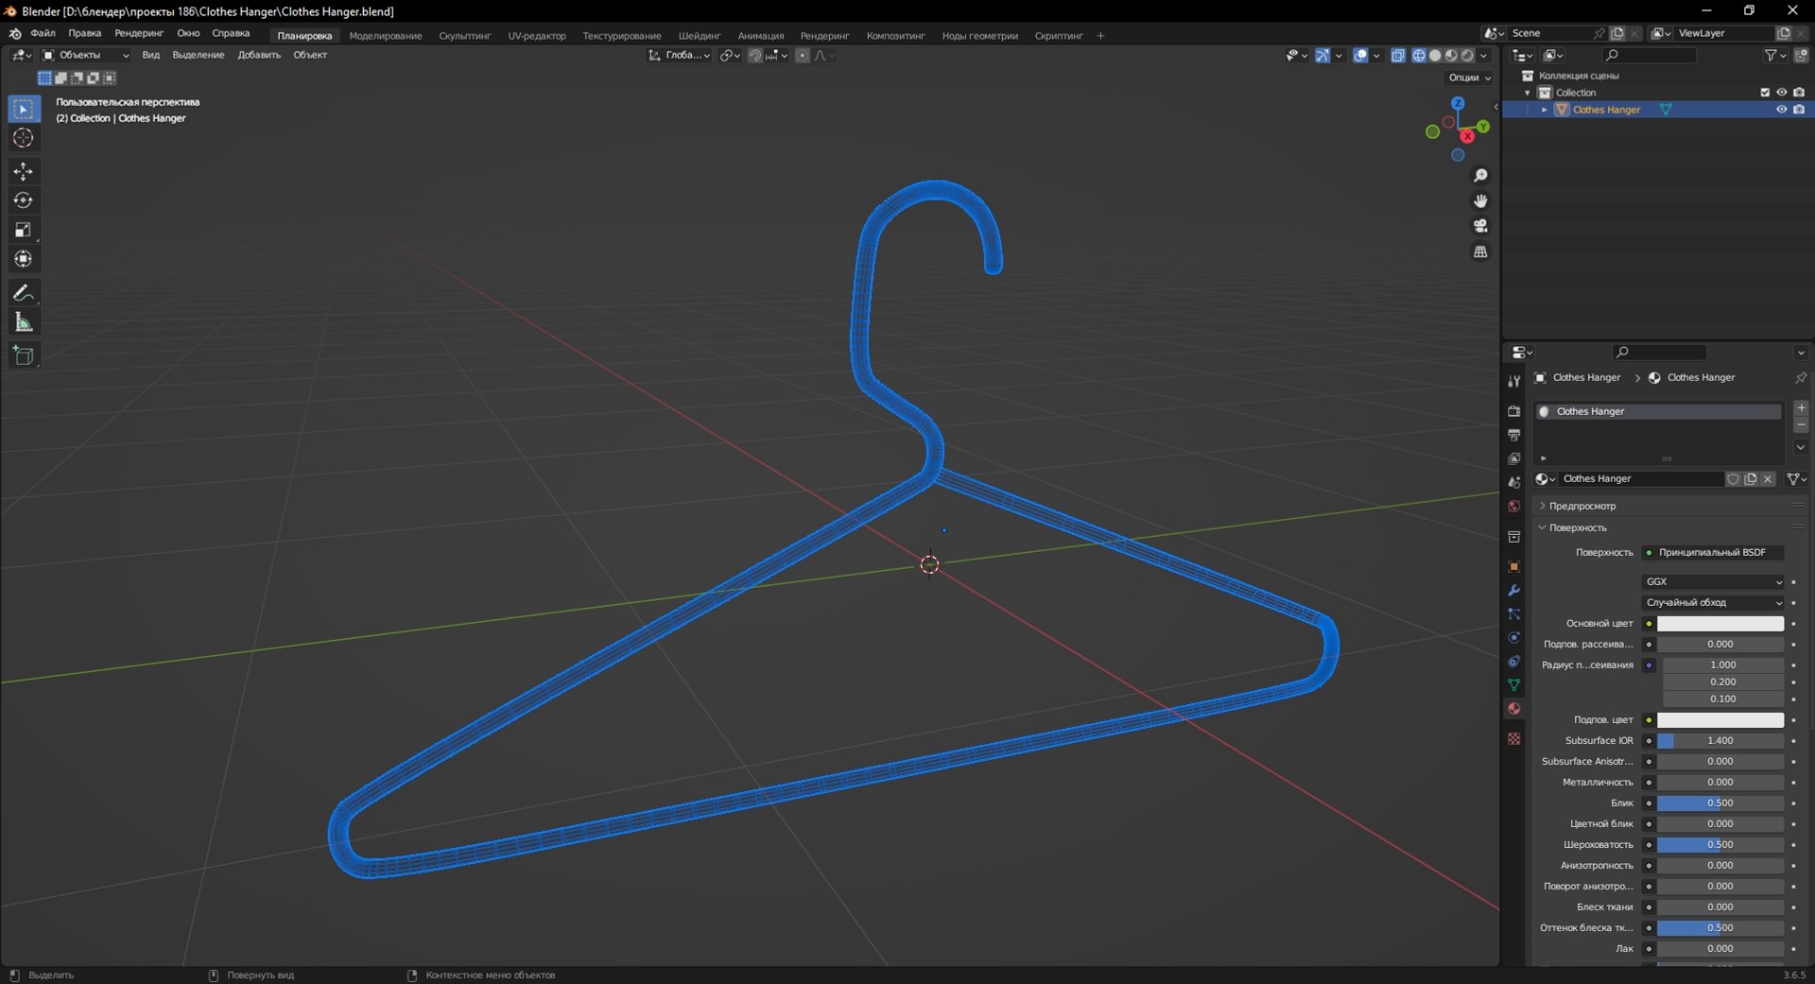Switch to Solid viewport shading
The image size is (1815, 984).
tap(1435, 56)
